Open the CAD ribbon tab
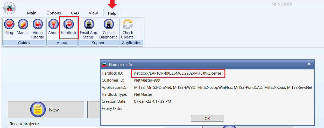 [75, 13]
